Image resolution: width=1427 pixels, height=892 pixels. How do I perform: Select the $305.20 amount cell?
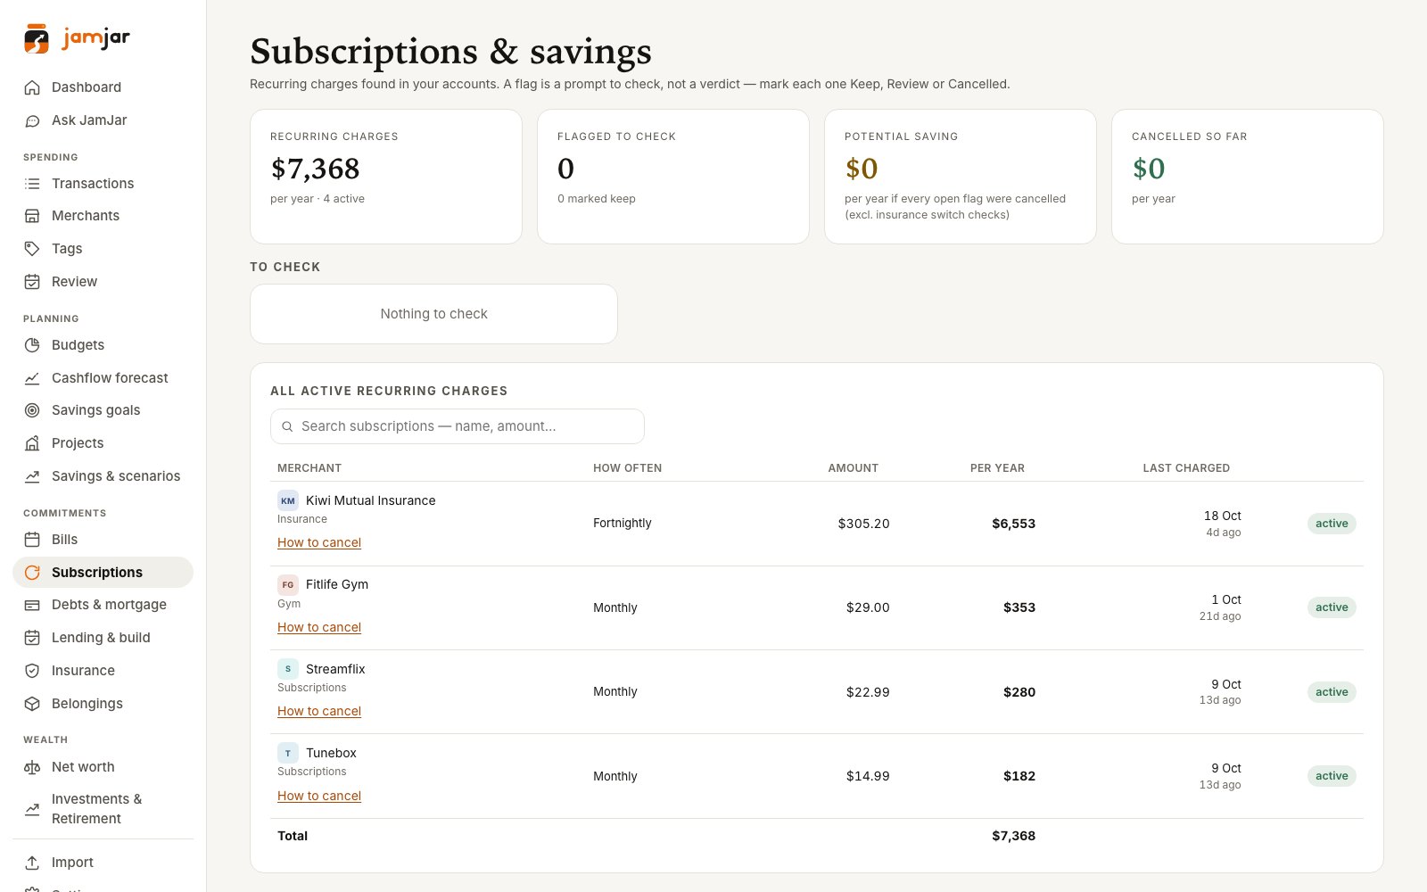[x=863, y=524]
